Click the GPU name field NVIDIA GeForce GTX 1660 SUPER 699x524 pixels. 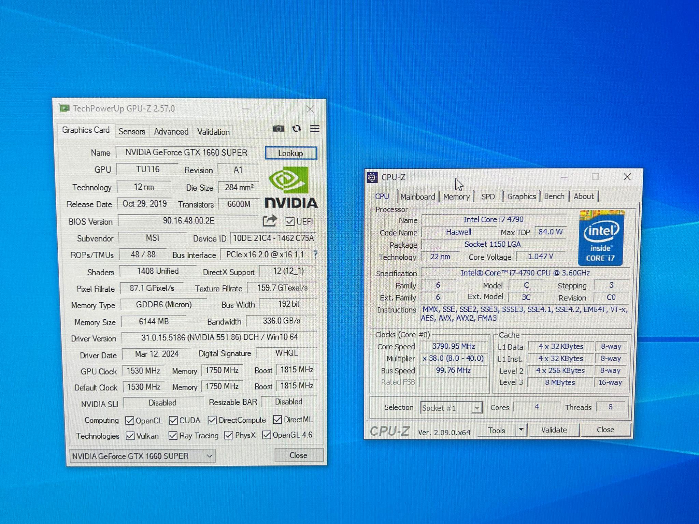click(x=186, y=152)
